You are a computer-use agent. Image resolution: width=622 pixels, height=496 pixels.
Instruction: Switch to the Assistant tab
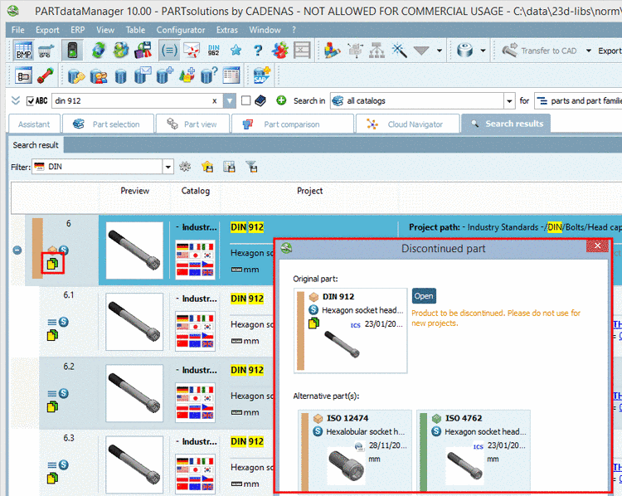(x=34, y=124)
